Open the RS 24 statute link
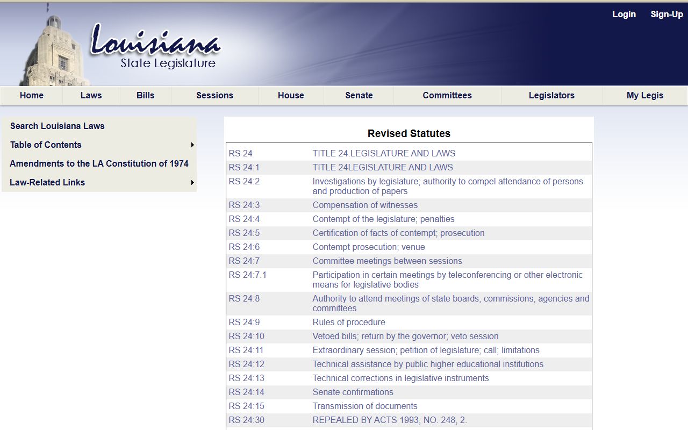Screen dimensions: 688x430 [240, 153]
